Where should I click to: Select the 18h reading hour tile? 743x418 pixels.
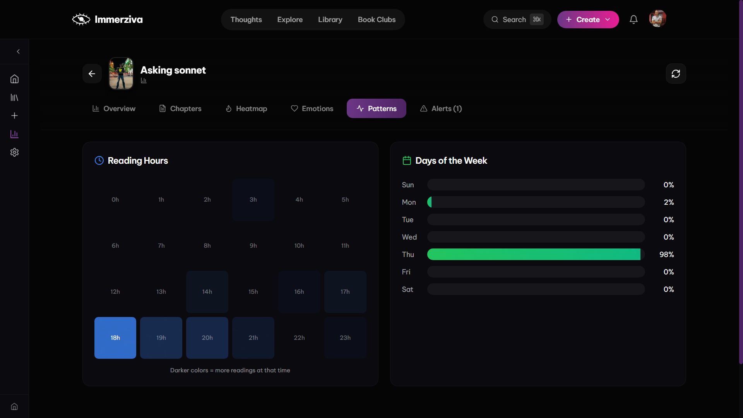pos(115,337)
